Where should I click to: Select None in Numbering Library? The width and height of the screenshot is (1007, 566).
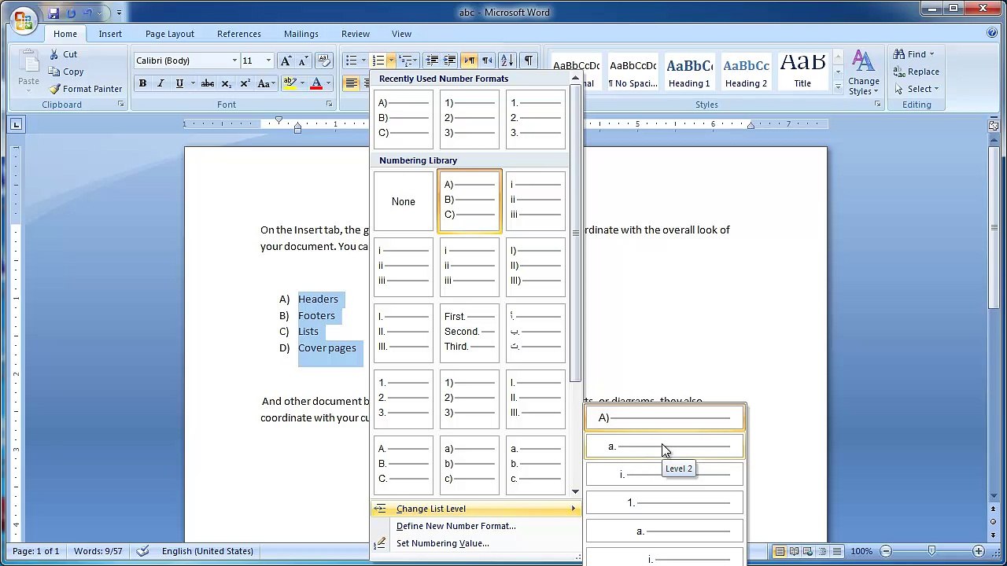coord(404,202)
